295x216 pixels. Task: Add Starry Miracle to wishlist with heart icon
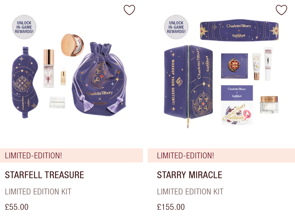point(281,10)
